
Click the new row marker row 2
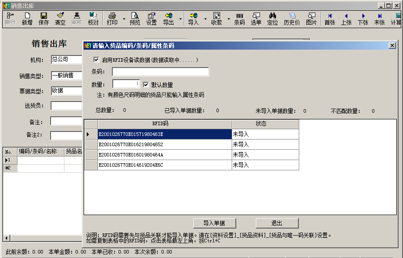10,168
